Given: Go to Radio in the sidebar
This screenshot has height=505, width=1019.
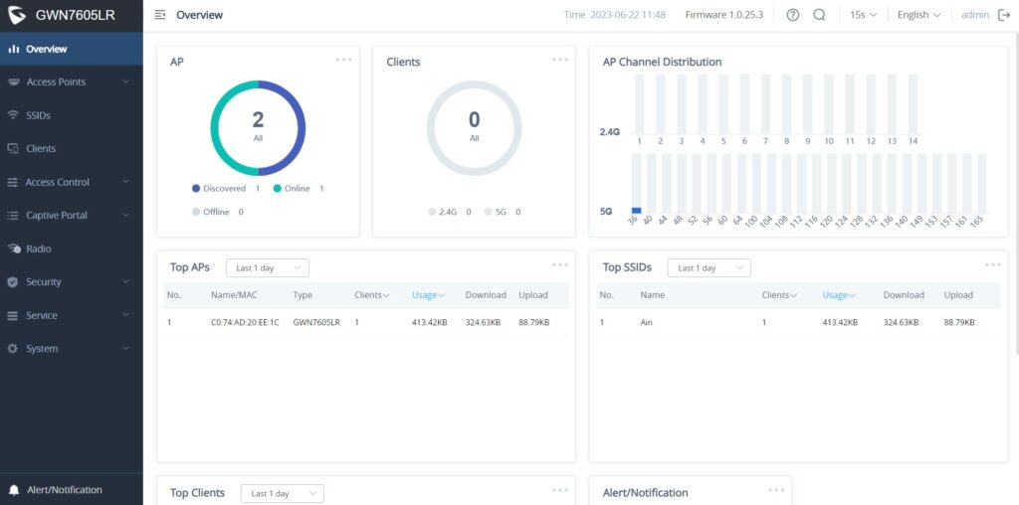Looking at the screenshot, I should pos(72,249).
